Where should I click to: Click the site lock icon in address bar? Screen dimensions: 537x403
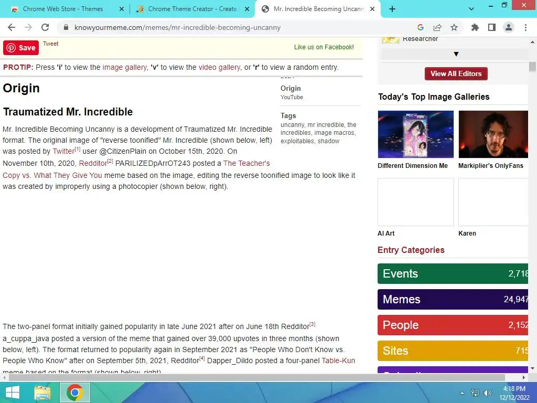(66, 27)
